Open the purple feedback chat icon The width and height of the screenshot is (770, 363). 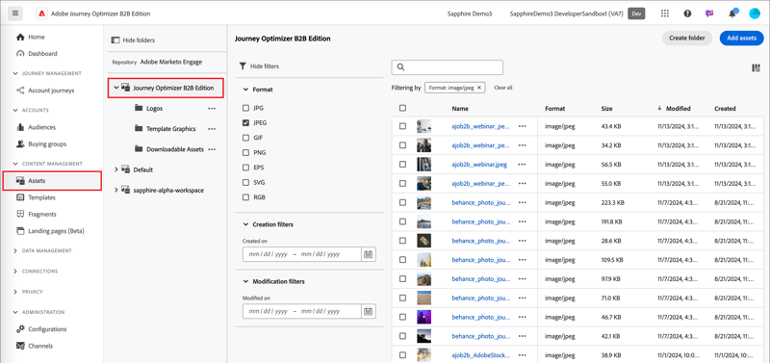pos(709,13)
